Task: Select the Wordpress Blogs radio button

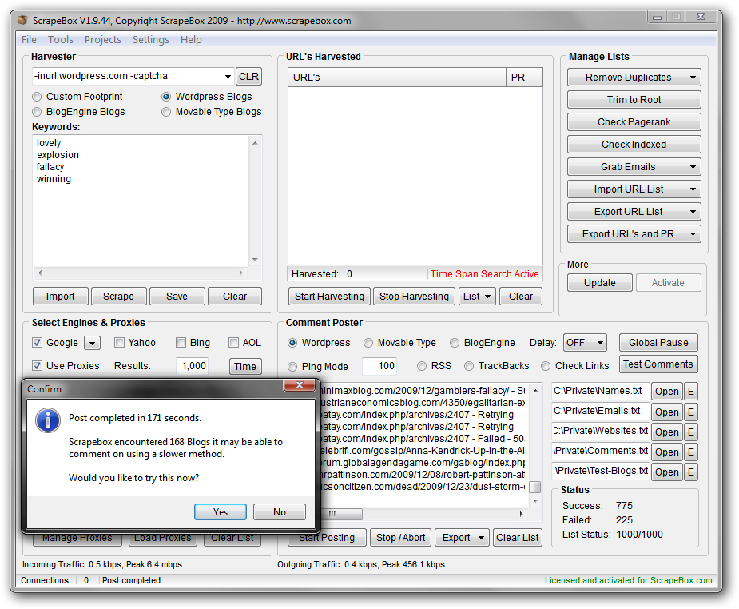Action: (x=166, y=97)
